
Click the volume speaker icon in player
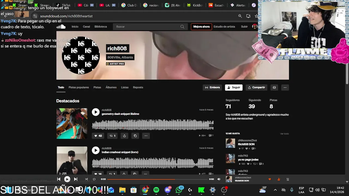(219, 179)
